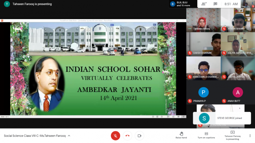
Task: Select KANCHARLA CHANDR's video tile
Action: (x=203, y=68)
